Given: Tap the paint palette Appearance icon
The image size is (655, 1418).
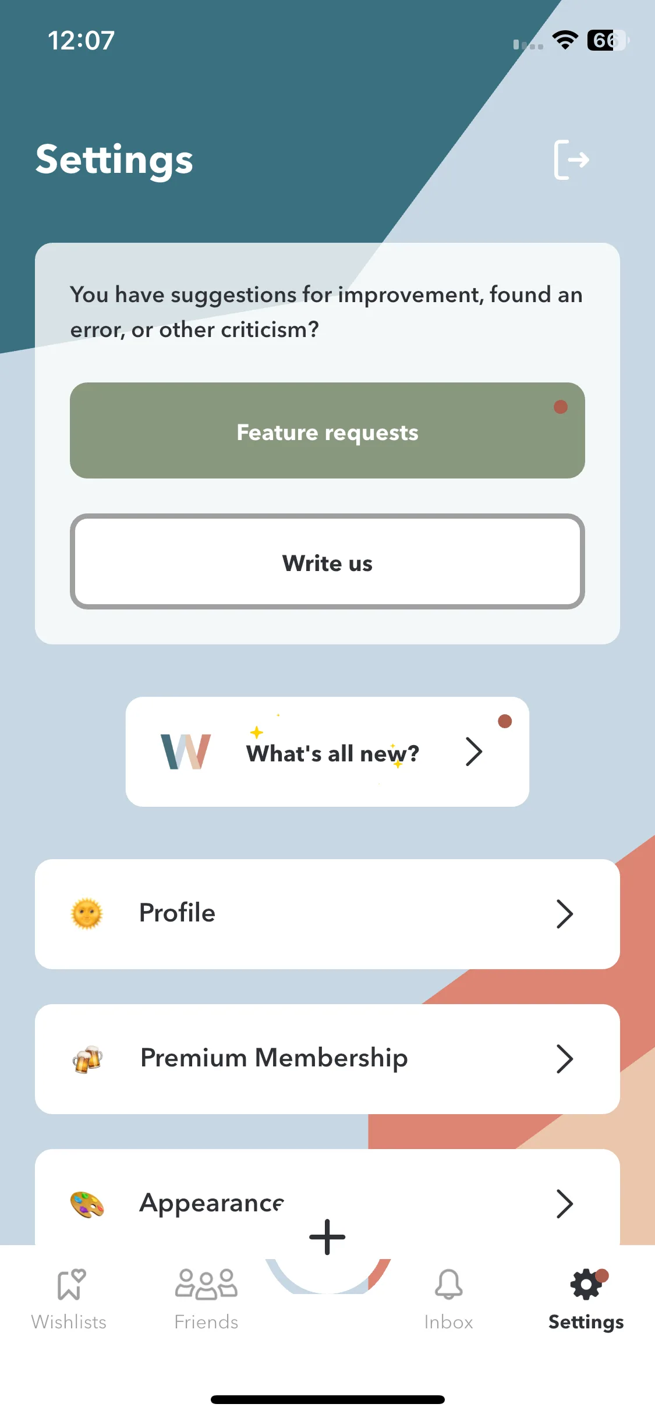Looking at the screenshot, I should click(x=87, y=1204).
